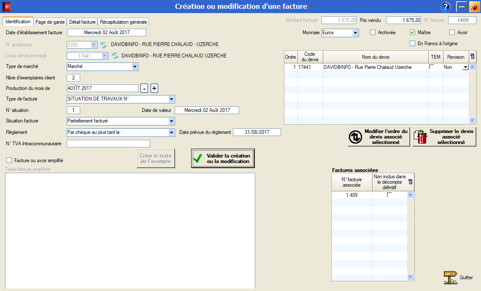
Task: Click the plus button for Production du mois
Action: pyautogui.click(x=154, y=88)
